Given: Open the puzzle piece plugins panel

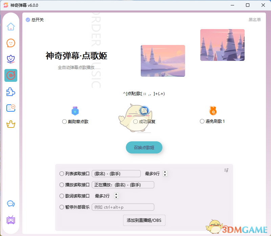Looking at the screenshot, I should pyautogui.click(x=10, y=92).
